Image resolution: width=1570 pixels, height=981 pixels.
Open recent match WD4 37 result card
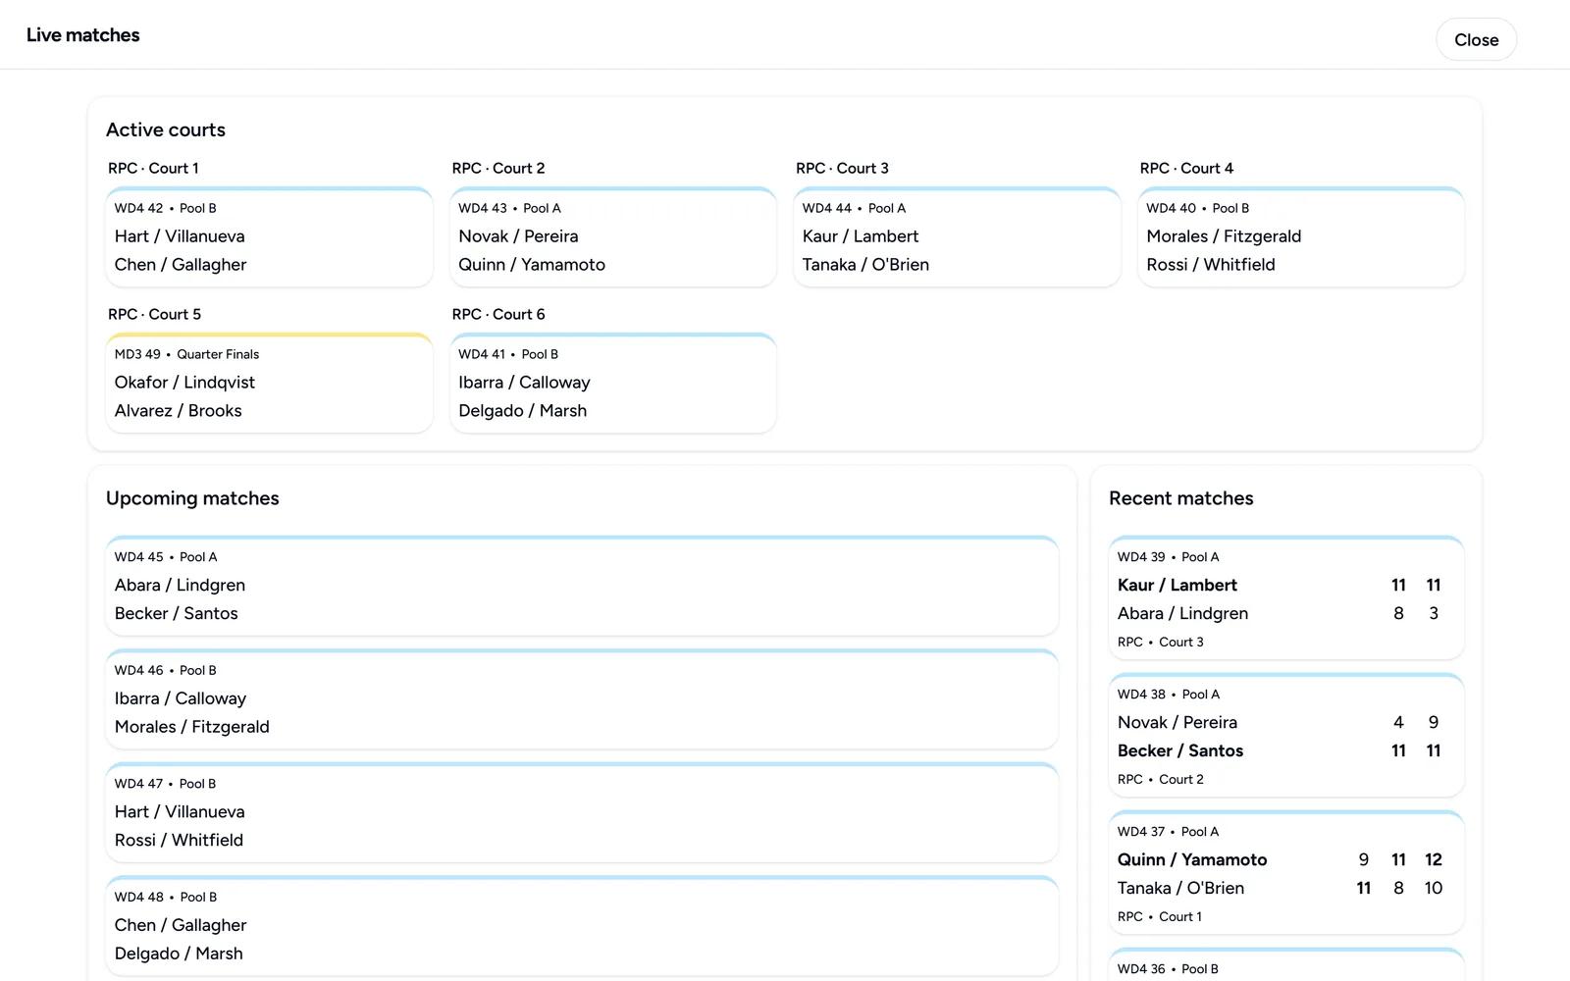[1286, 872]
